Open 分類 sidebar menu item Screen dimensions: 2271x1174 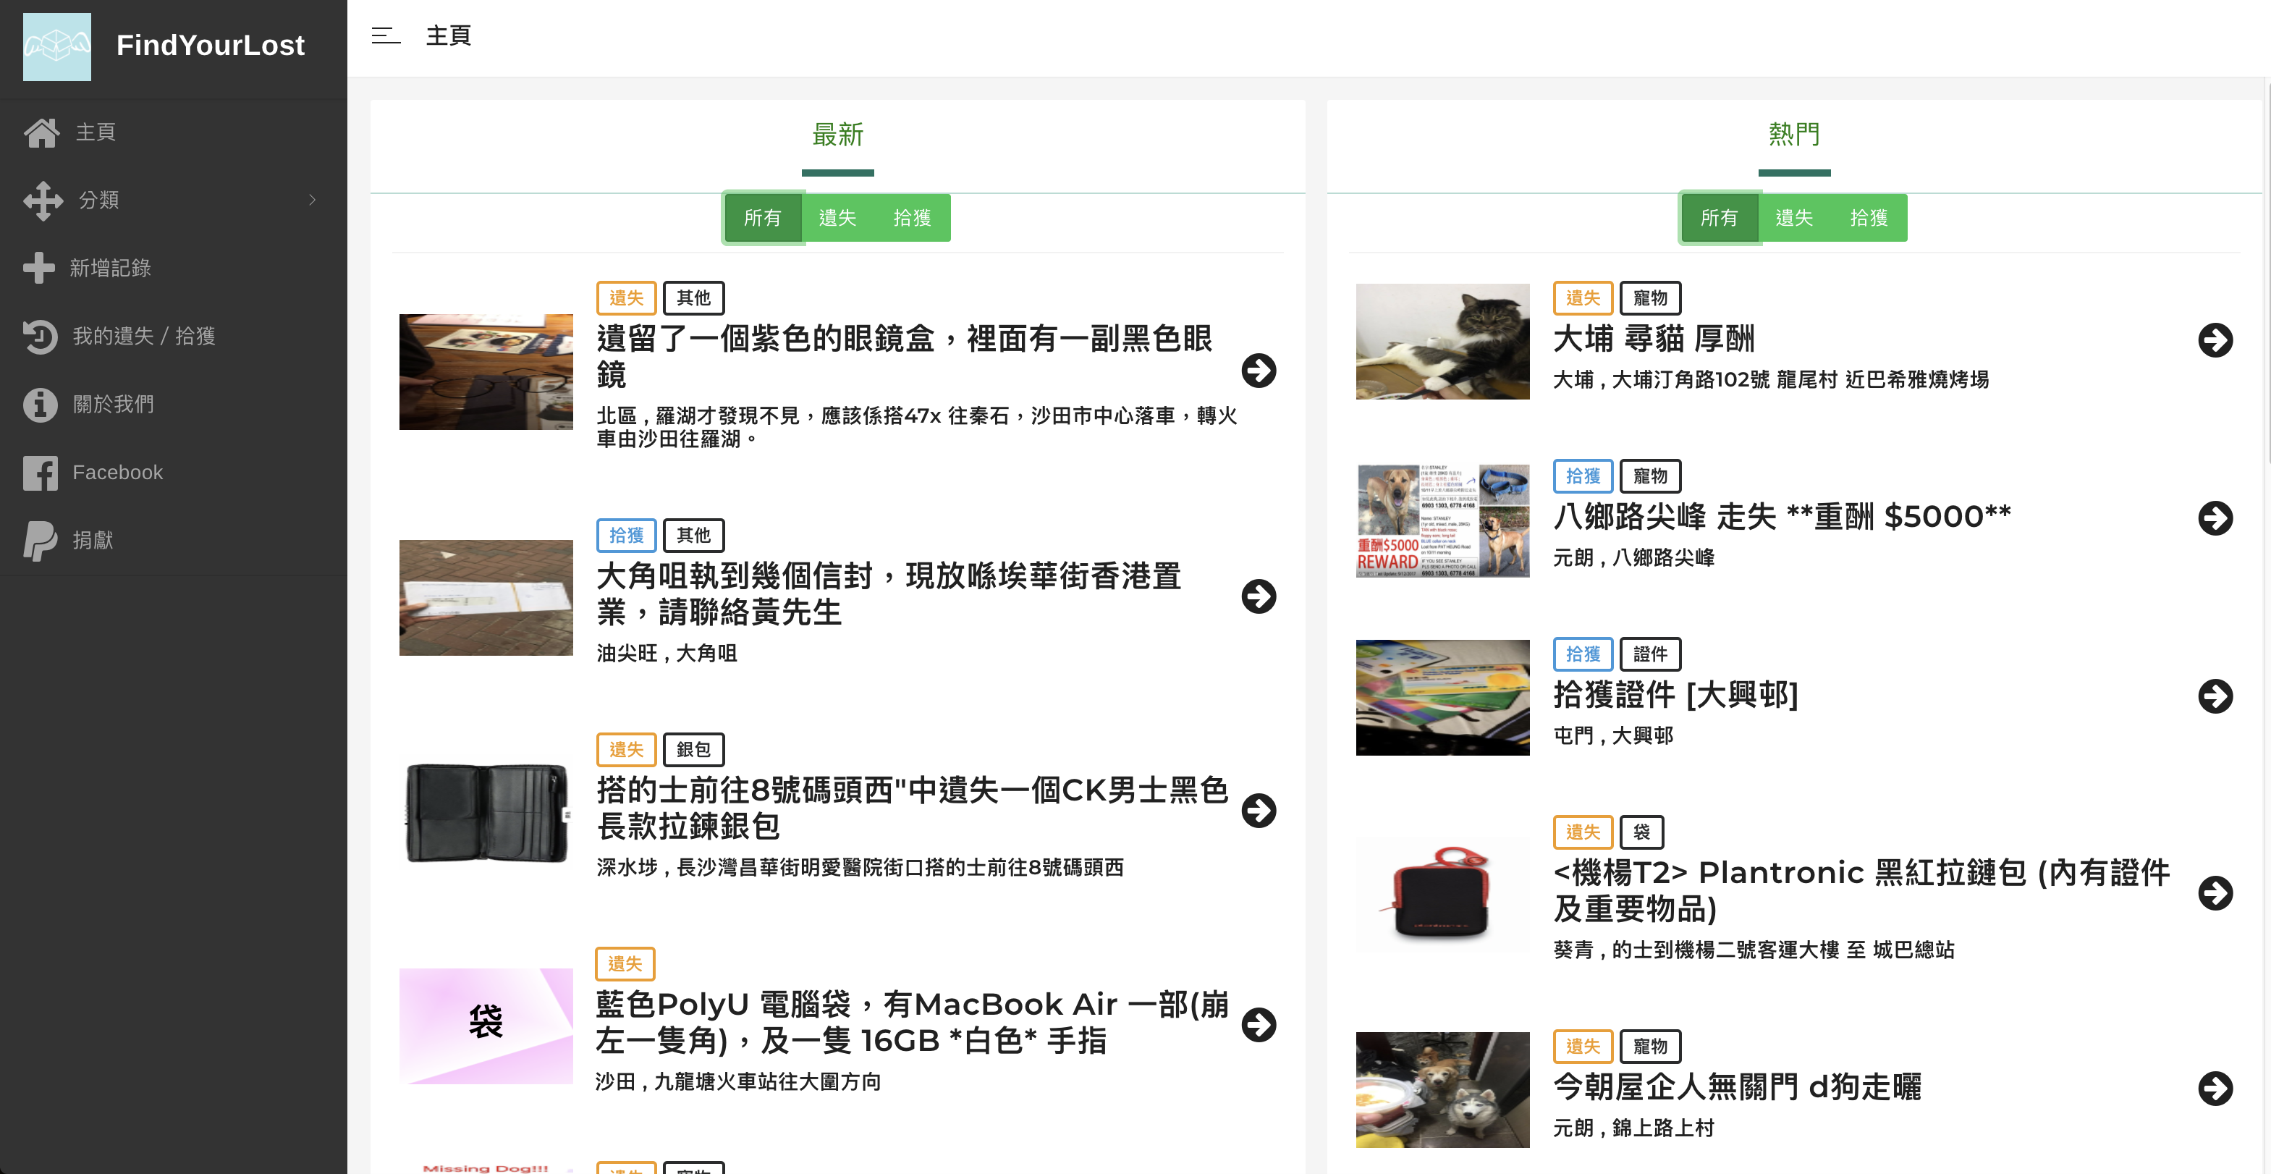pyautogui.click(x=174, y=200)
